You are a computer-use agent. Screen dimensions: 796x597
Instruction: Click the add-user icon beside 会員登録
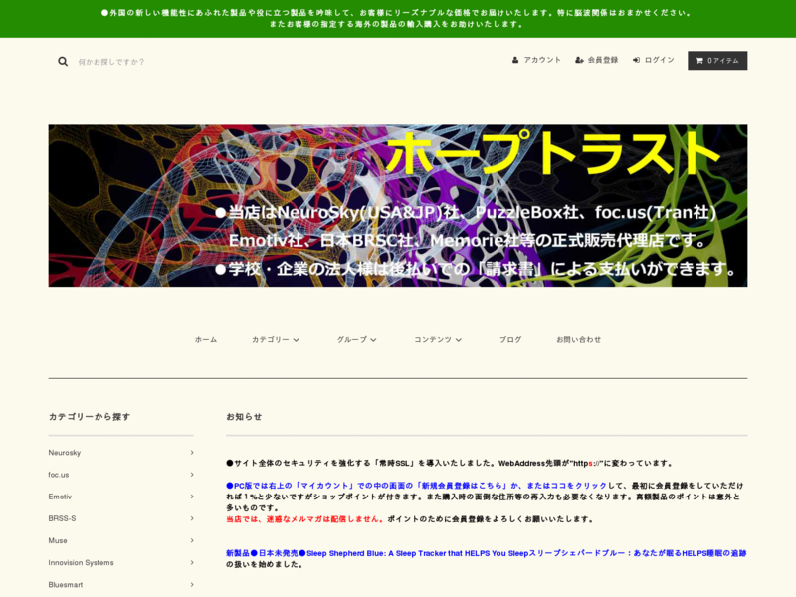(x=579, y=60)
